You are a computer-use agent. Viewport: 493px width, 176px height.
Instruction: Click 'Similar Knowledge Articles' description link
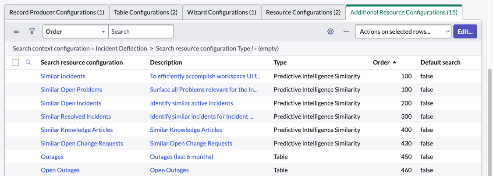[x=186, y=130]
